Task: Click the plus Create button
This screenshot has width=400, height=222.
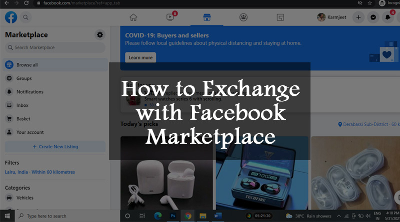Action: (358, 17)
